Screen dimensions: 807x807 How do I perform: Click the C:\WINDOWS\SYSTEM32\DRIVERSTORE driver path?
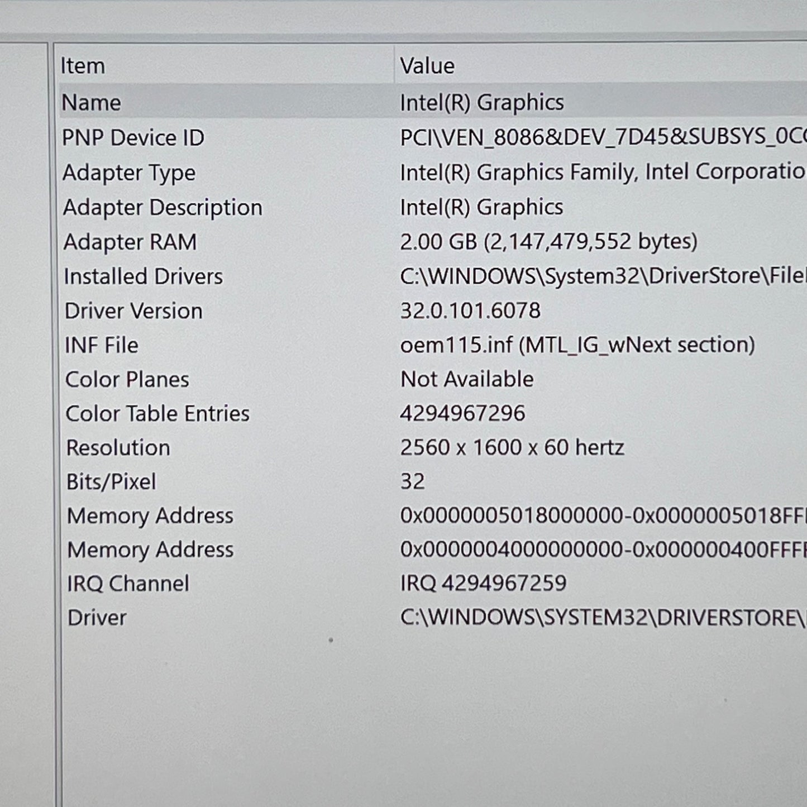603,617
